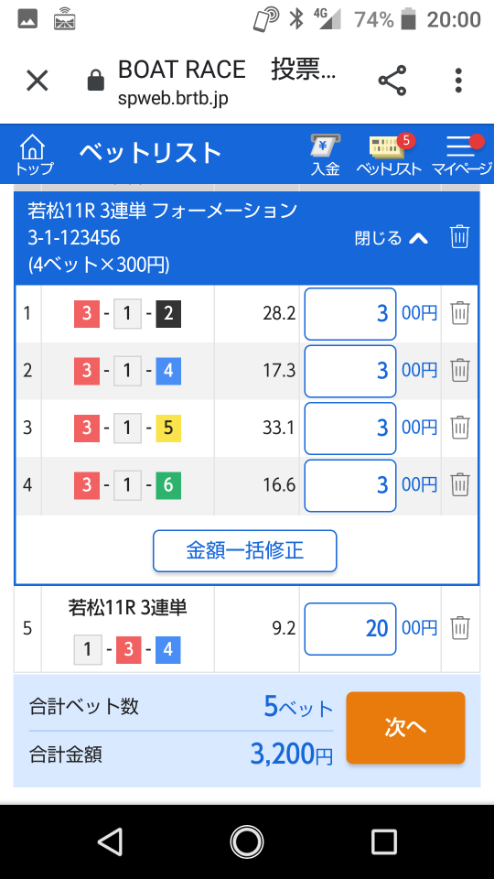Remove the 3-1-6 bet row
The image size is (494, 879).
tap(460, 484)
